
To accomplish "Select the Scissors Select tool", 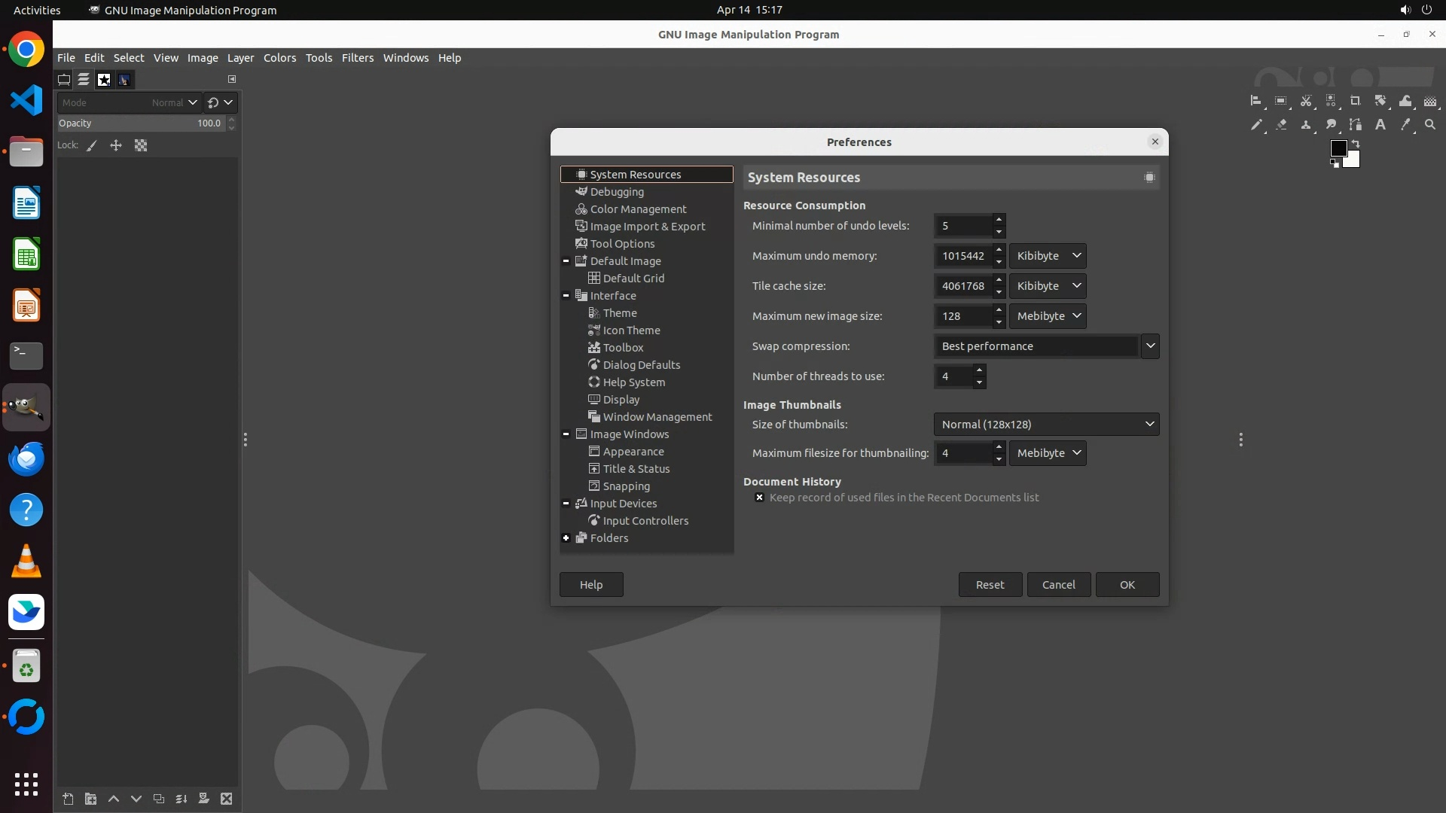I will [1306, 101].
